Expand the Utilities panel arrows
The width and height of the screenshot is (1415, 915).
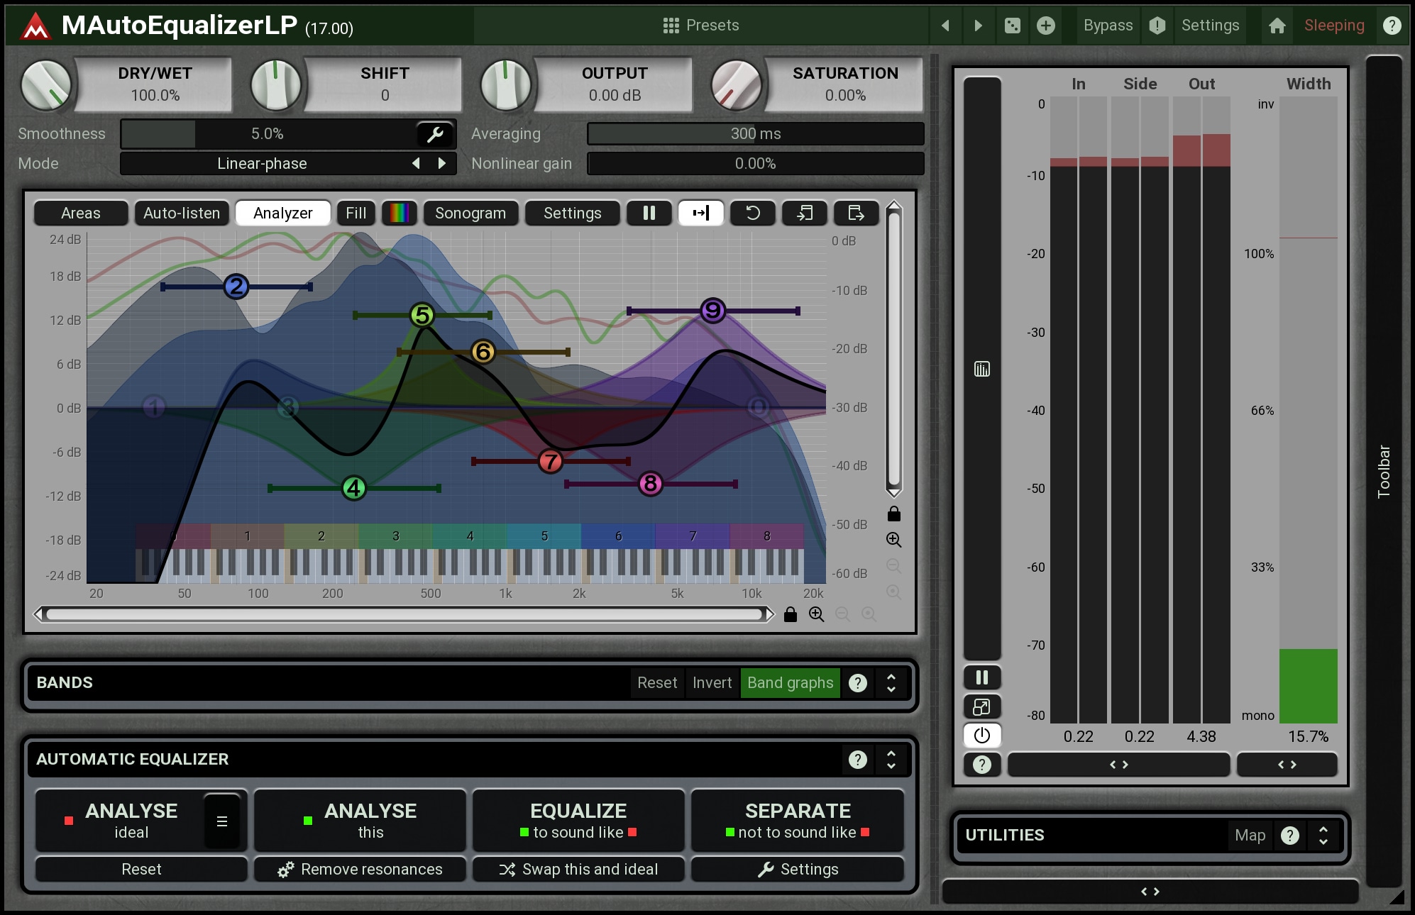pyautogui.click(x=1323, y=836)
